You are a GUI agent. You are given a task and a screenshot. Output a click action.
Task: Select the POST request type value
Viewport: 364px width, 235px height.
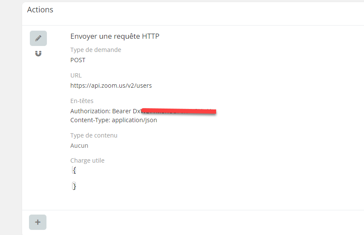78,60
